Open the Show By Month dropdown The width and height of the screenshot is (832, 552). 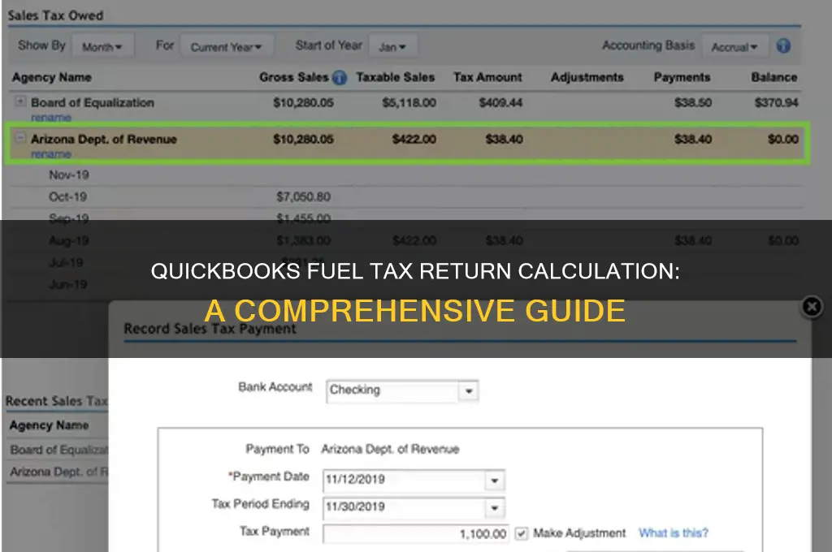pyautogui.click(x=102, y=46)
